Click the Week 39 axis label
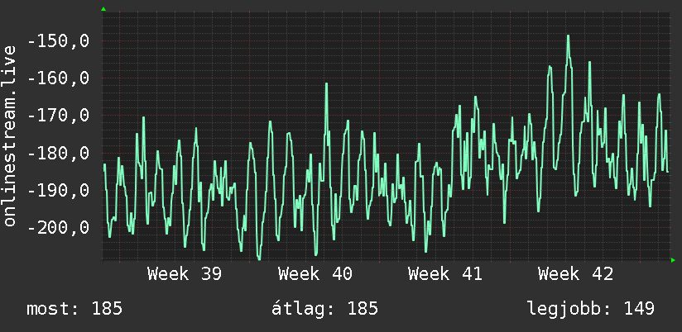This screenshot has width=682, height=332. tap(185, 274)
